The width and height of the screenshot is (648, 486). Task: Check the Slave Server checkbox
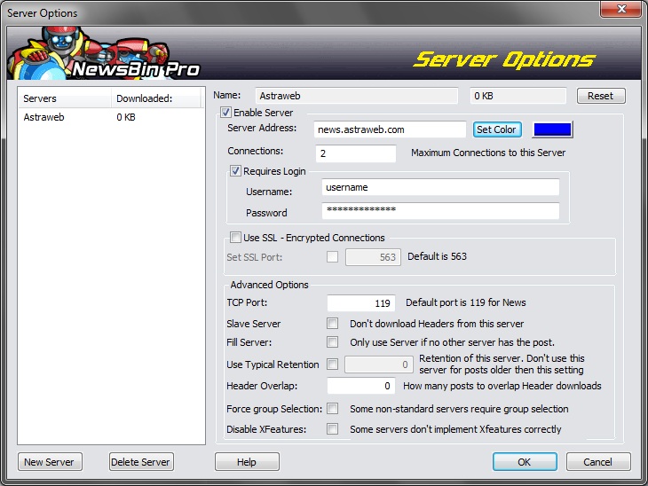point(332,324)
